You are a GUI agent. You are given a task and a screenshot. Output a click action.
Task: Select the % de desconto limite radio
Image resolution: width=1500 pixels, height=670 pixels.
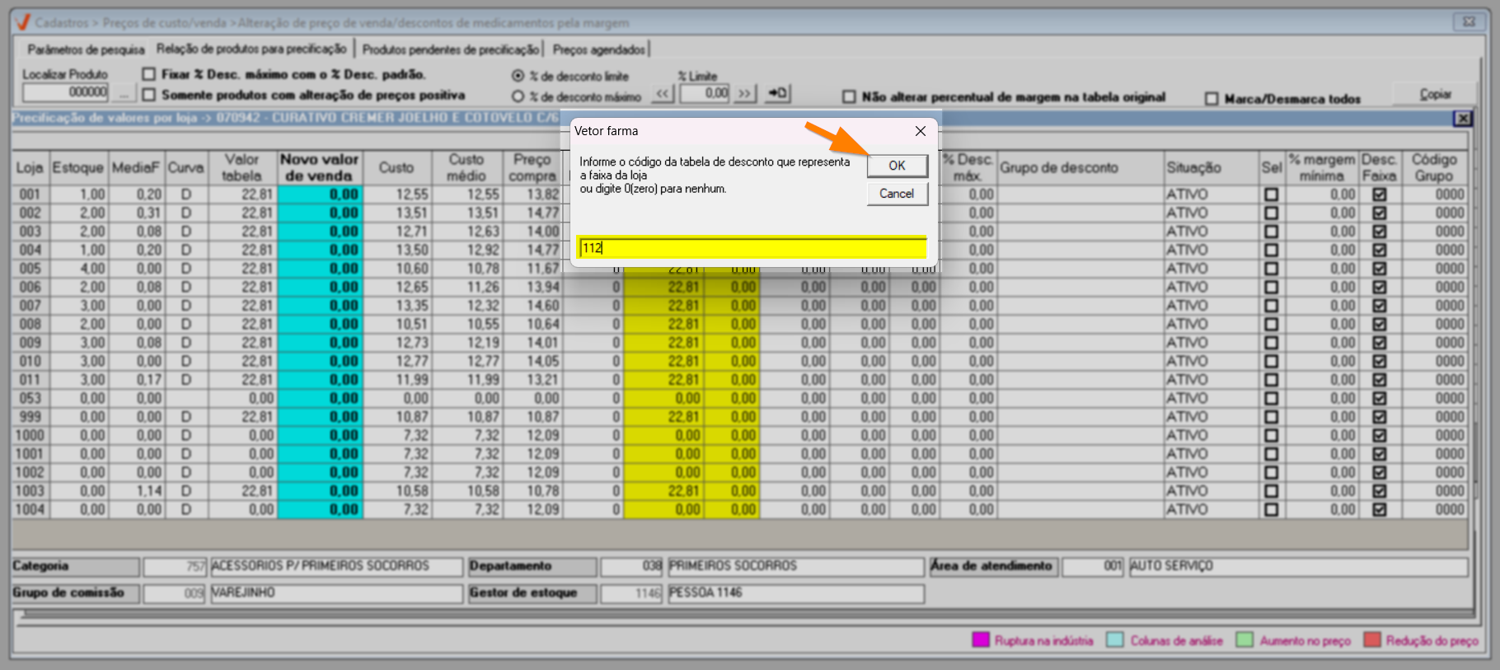click(x=518, y=76)
